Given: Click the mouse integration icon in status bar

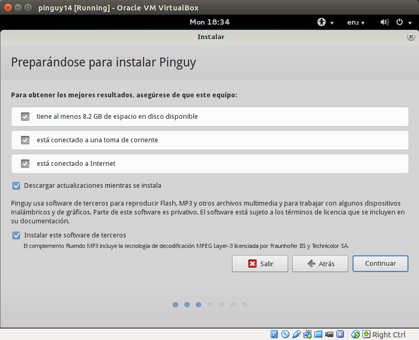Looking at the screenshot, I should click(356, 334).
